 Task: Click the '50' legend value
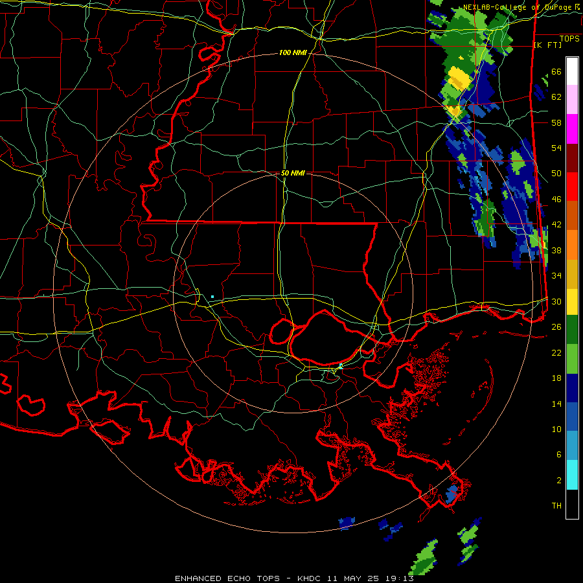tap(556, 174)
